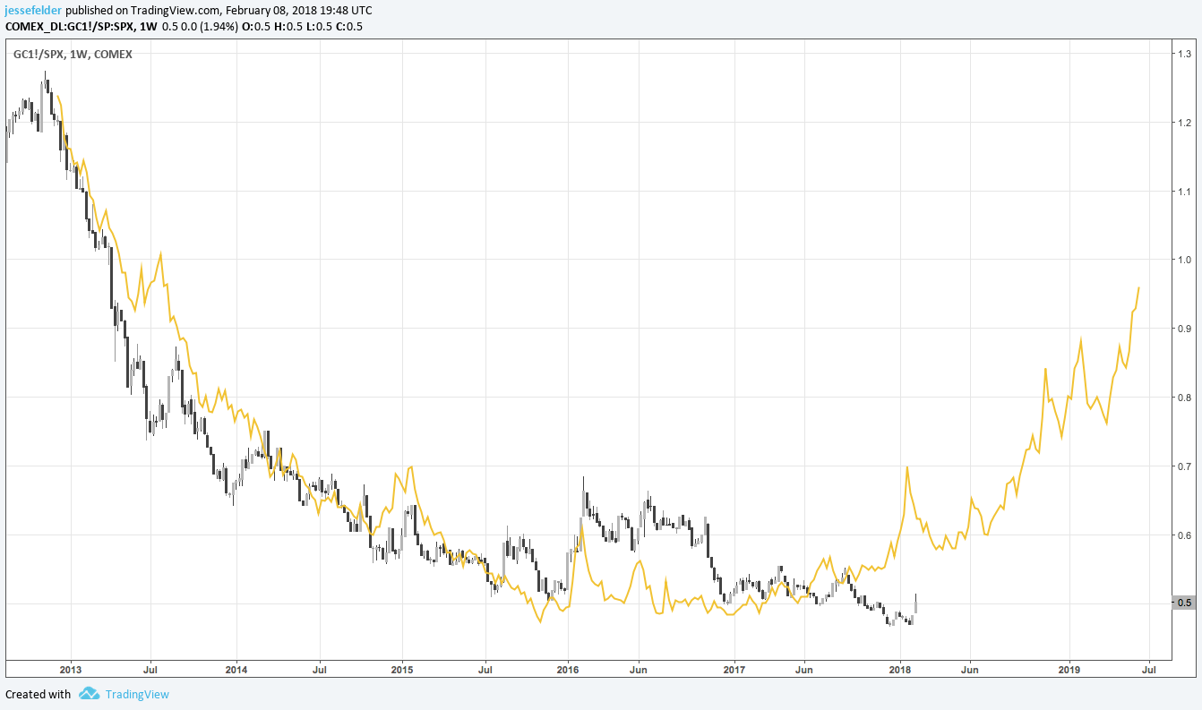Click the 2013 time axis label
This screenshot has height=710, width=1202.
[70, 669]
